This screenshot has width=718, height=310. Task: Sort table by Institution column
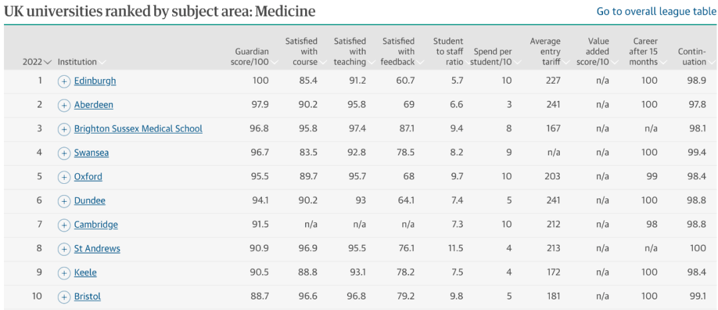(x=77, y=62)
